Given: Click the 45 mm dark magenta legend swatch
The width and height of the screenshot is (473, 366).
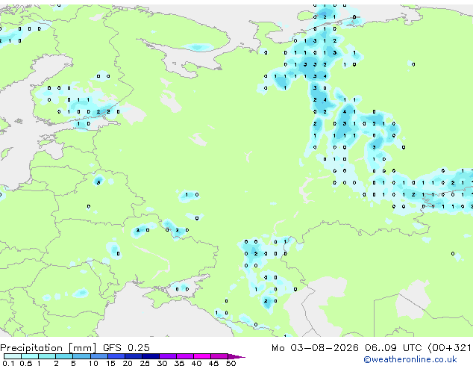Looking at the screenshot, I should pos(219,356).
